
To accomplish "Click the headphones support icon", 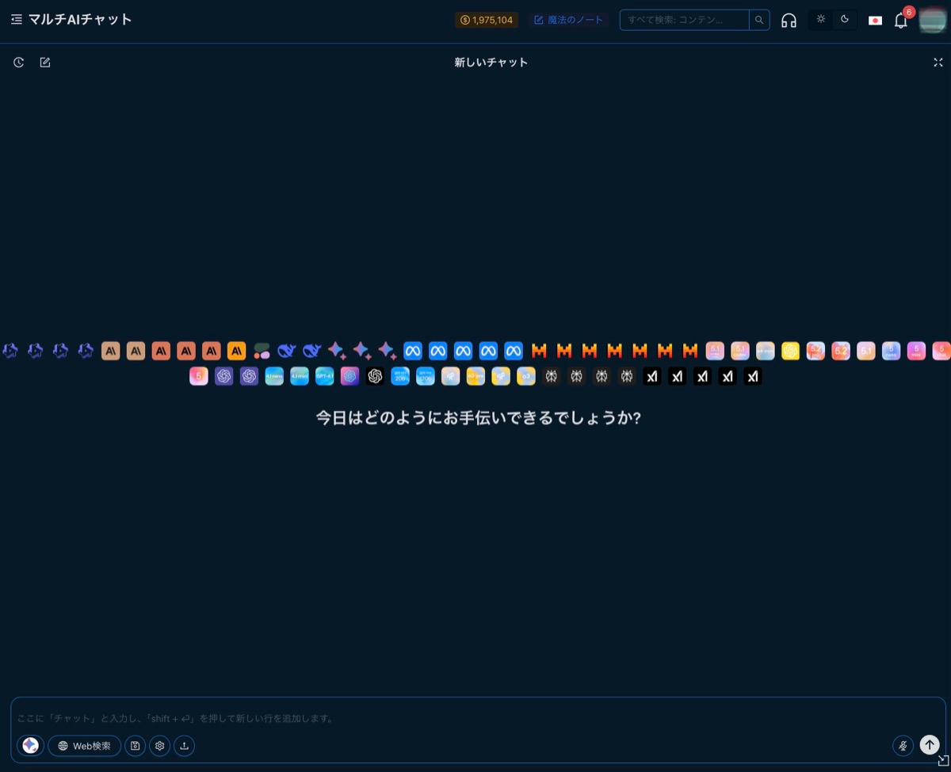I will pos(789,21).
